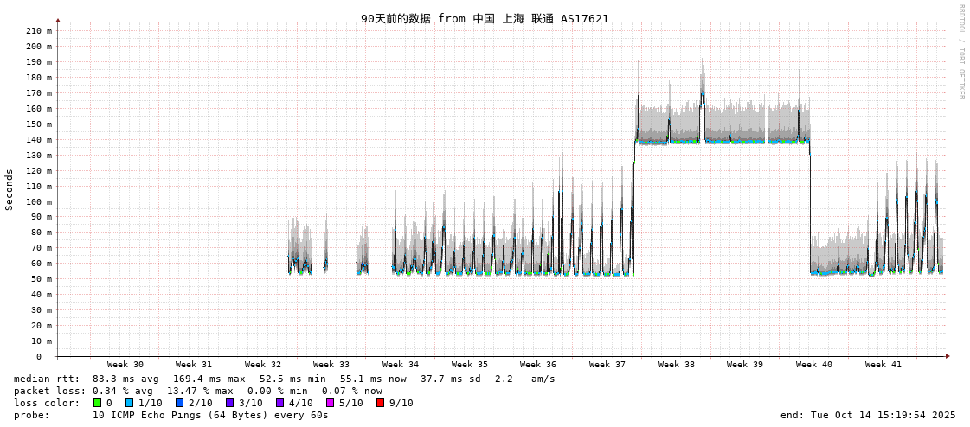Click the 210 m y-axis tick label
The width and height of the screenshot is (970, 427).
(38, 31)
